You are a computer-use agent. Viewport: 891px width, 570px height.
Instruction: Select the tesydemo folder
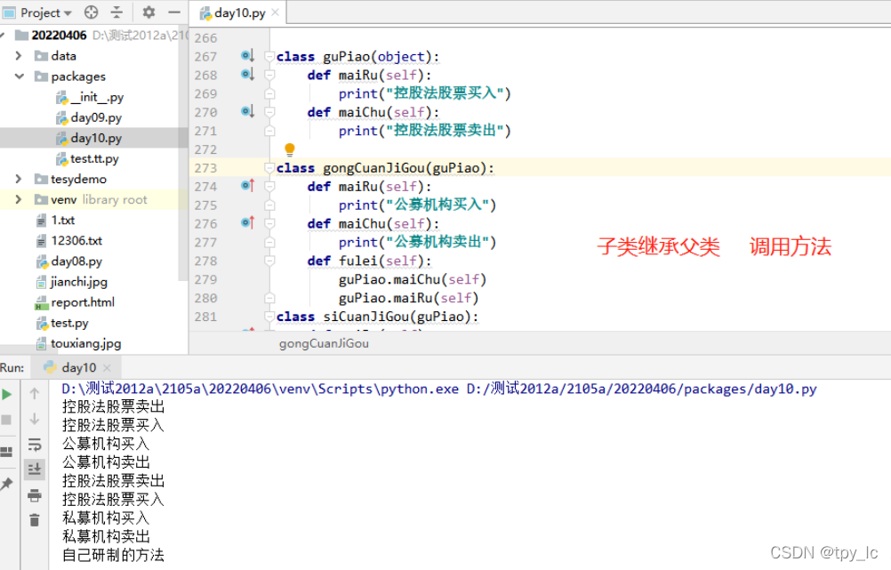pyautogui.click(x=78, y=179)
